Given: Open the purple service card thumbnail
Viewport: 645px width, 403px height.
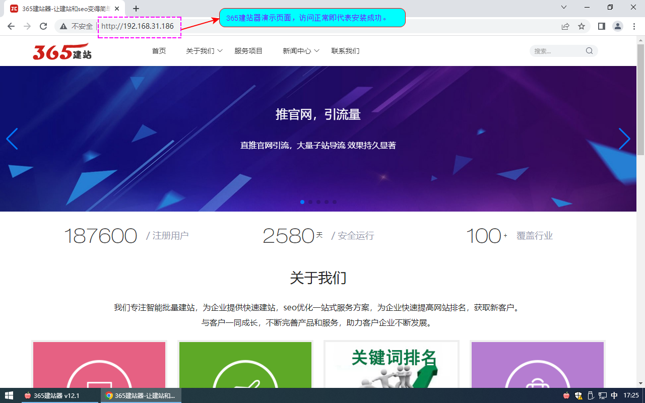Looking at the screenshot, I should pyautogui.click(x=538, y=365).
